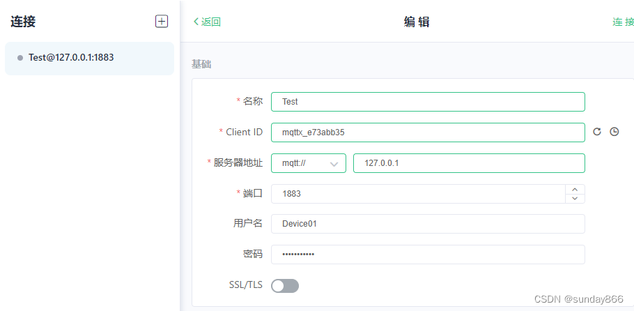The width and height of the screenshot is (634, 311).
Task: Click the 编辑 page title
Action: [x=417, y=22]
